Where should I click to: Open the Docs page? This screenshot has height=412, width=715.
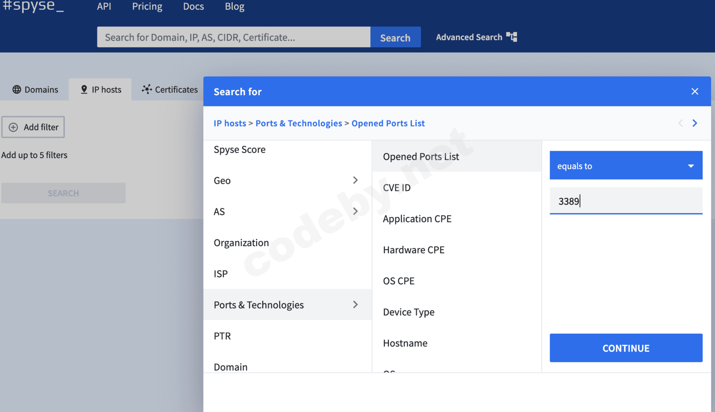coord(193,7)
